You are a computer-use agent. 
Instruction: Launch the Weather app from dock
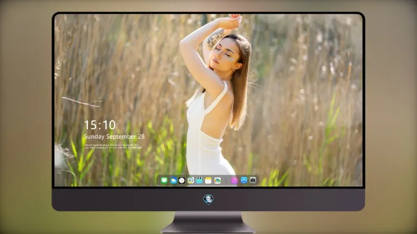tap(173, 180)
